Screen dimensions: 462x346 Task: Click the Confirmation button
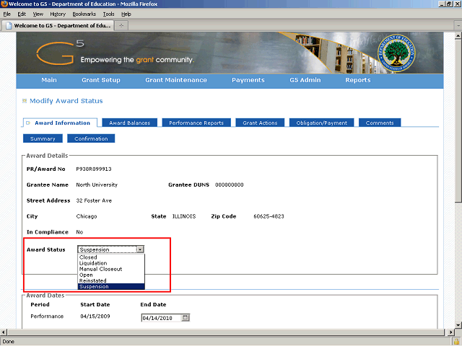tap(91, 138)
